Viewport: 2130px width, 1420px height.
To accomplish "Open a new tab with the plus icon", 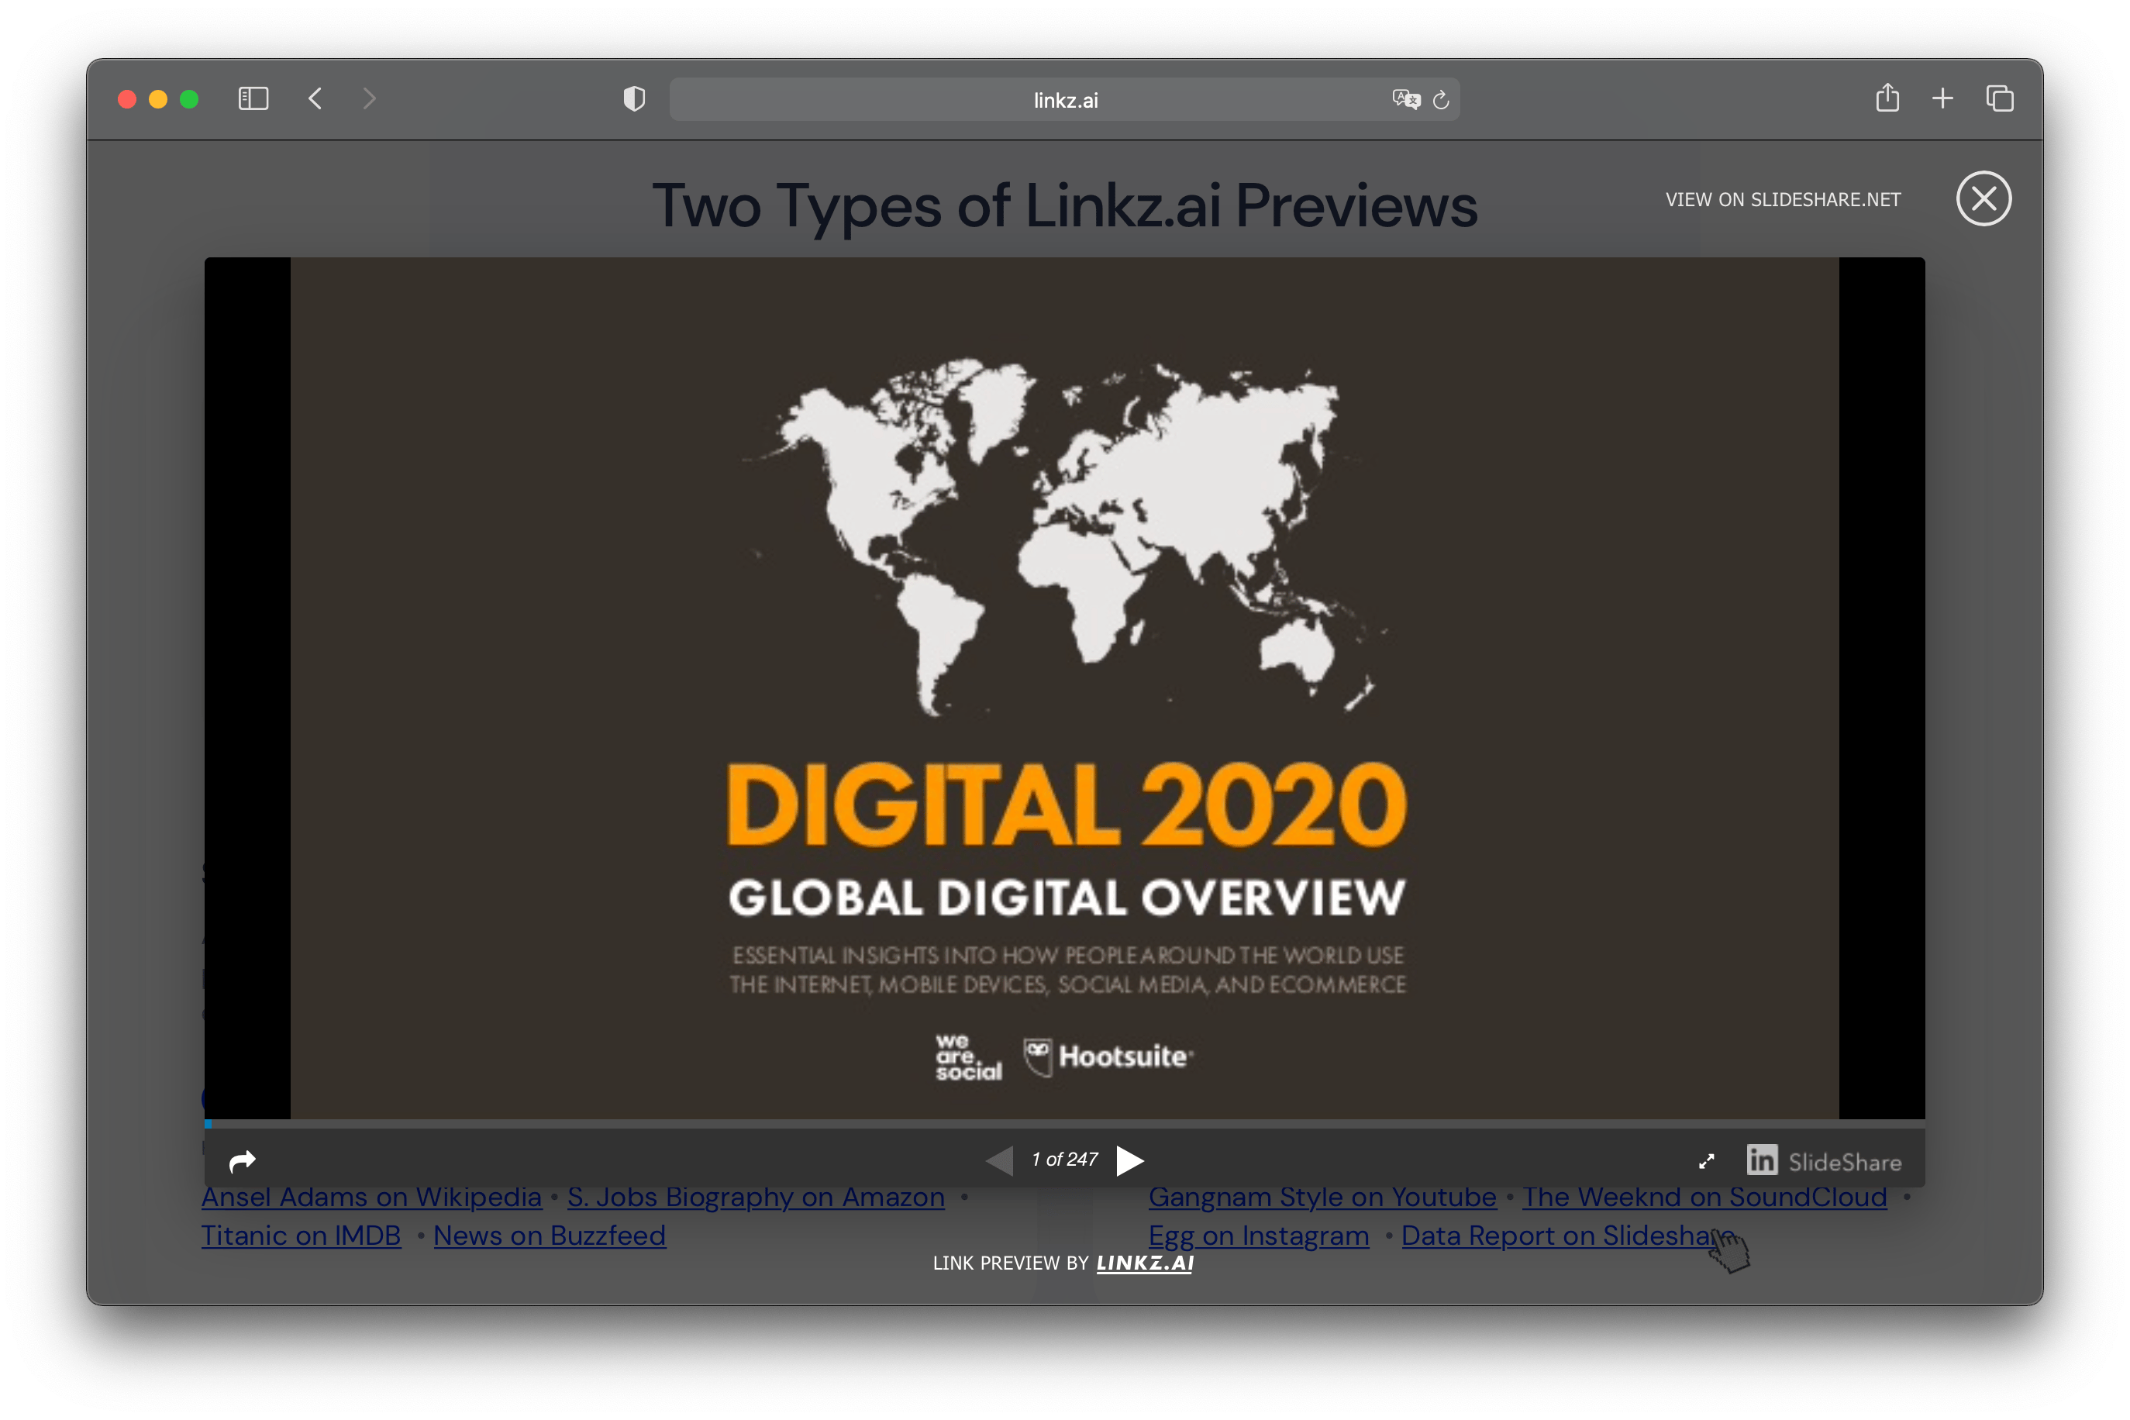I will [1942, 98].
